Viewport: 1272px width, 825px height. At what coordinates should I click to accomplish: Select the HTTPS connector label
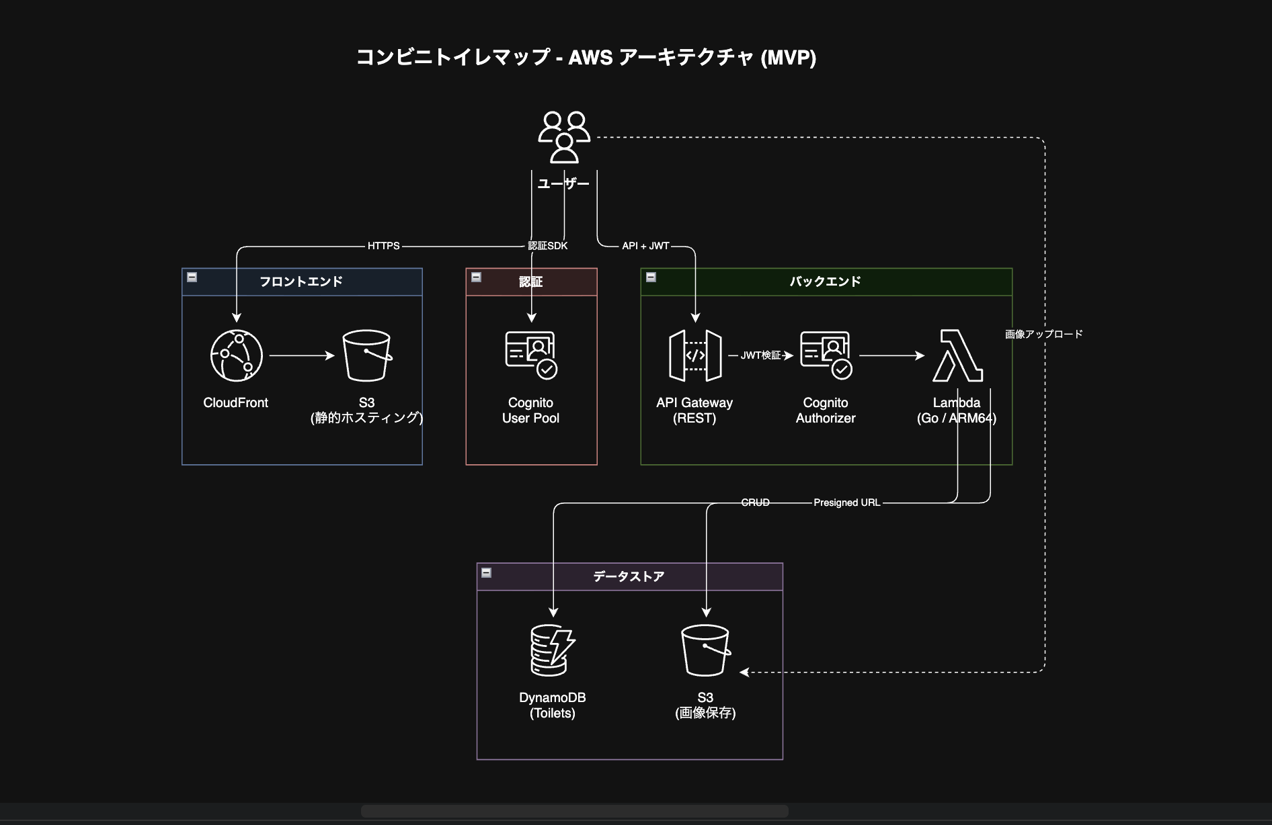(383, 246)
